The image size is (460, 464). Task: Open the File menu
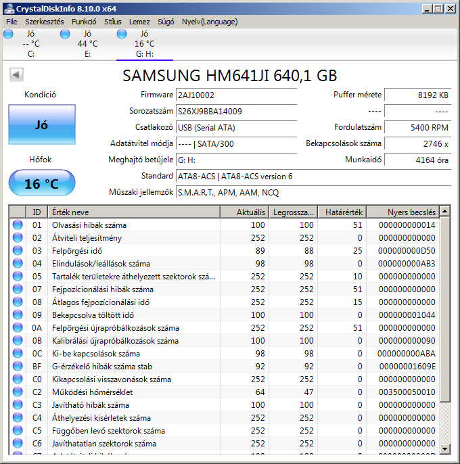click(x=11, y=22)
